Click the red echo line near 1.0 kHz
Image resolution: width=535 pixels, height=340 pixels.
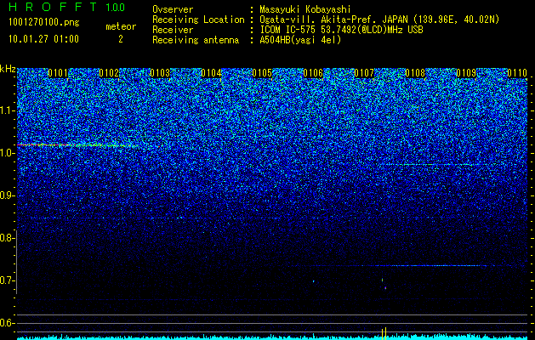point(78,145)
